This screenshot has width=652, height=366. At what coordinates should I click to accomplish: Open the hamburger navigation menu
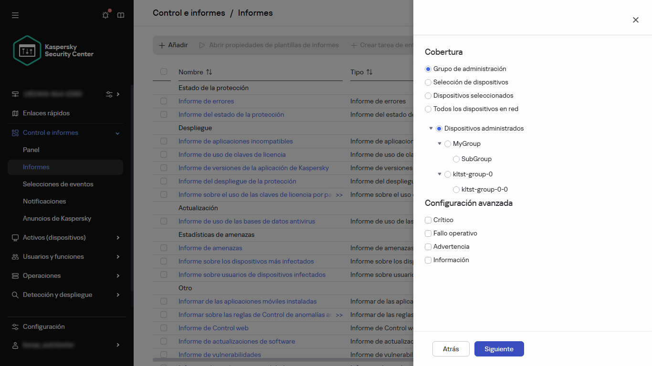coord(15,15)
